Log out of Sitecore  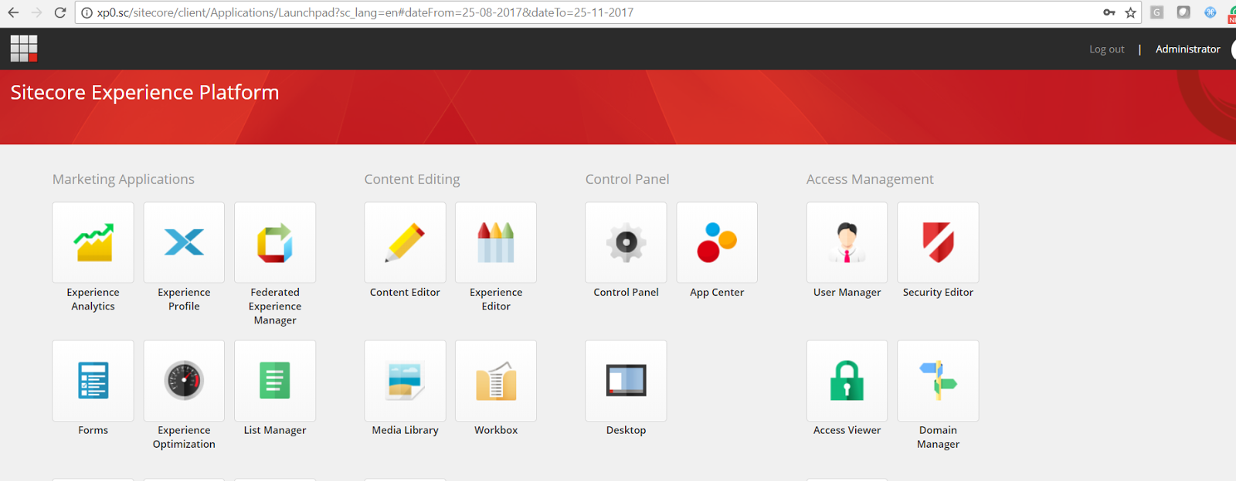(1106, 49)
